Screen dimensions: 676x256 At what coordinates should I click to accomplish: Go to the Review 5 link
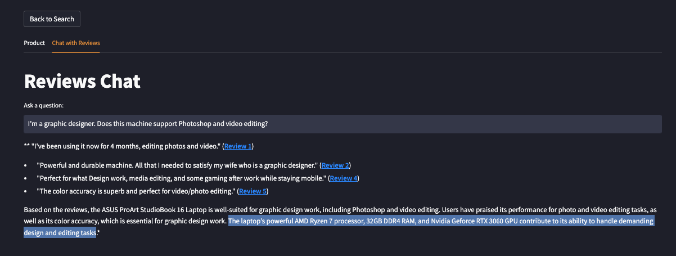253,191
